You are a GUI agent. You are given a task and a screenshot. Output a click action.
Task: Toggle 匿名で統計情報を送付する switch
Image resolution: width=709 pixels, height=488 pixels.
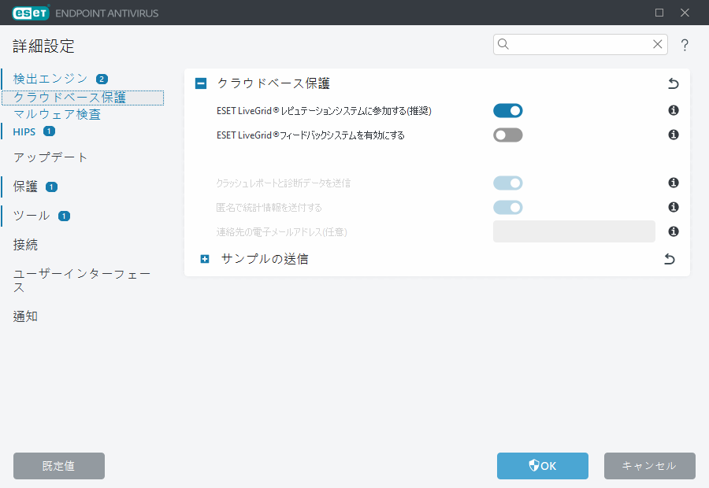507,207
